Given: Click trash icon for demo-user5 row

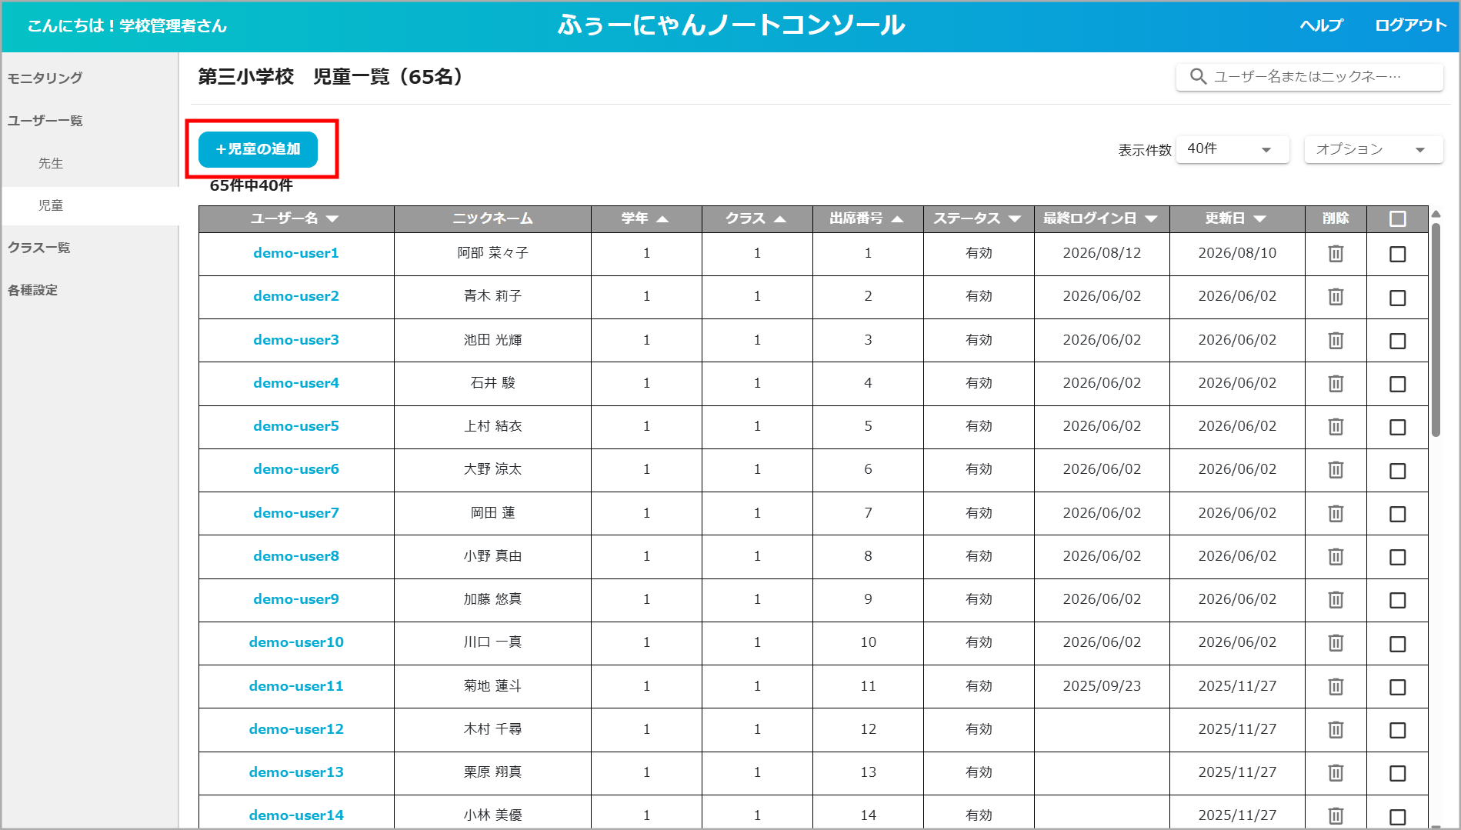Looking at the screenshot, I should coord(1336,426).
